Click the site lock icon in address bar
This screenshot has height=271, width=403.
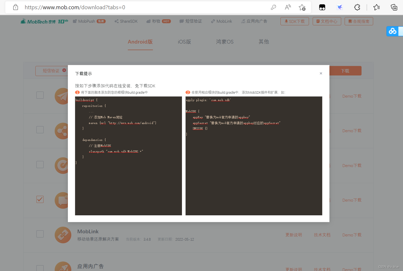(x=16, y=7)
